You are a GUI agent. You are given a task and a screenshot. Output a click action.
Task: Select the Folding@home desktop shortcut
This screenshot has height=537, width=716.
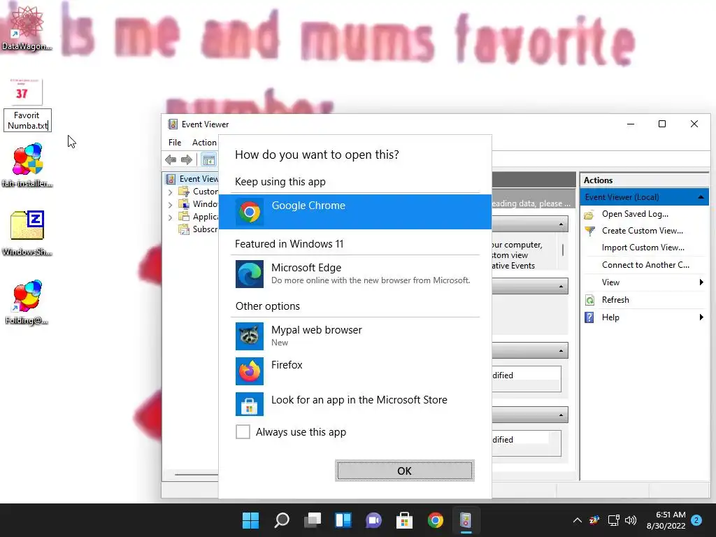(x=27, y=302)
